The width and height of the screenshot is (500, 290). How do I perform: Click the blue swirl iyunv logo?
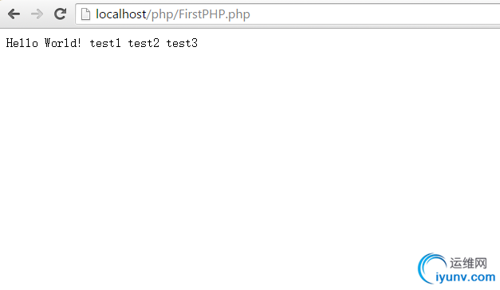point(431,268)
